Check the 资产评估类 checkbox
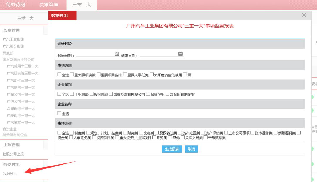The width and height of the screenshot is (317, 182). point(203,133)
